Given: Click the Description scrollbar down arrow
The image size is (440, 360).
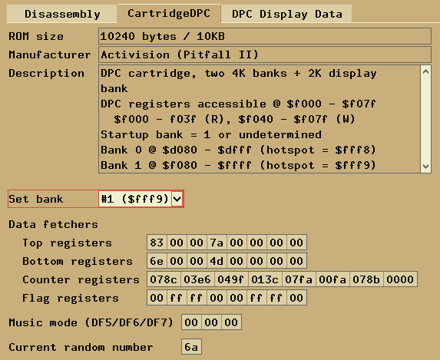Looking at the screenshot, I should [425, 167].
